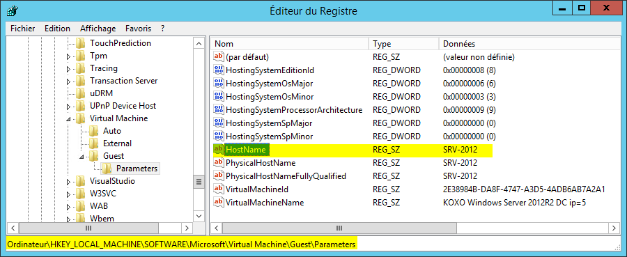627x257 pixels.
Task: Click the W3SVC folder icon
Action: point(81,194)
